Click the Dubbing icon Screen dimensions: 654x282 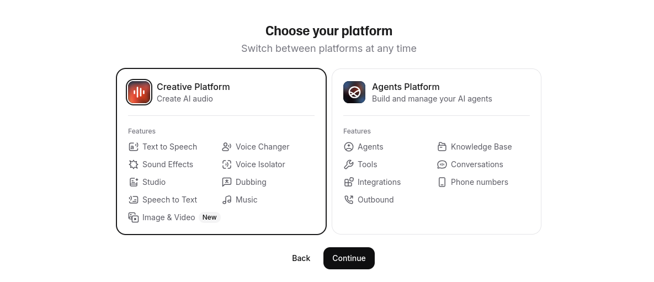click(227, 182)
